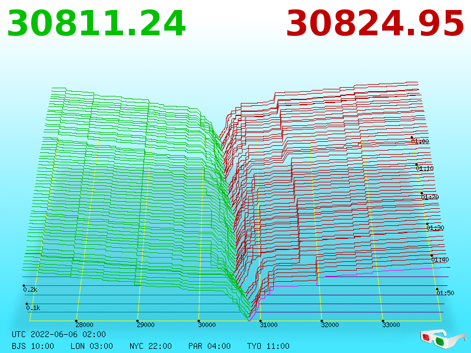471x353 pixels.
Task: Click the 32000 price axis label
Action: tap(330, 325)
